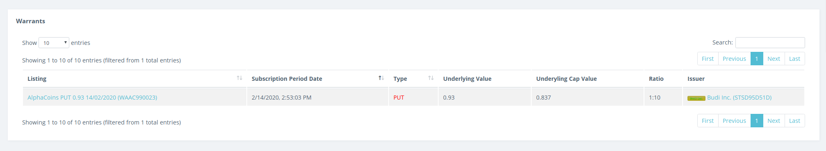The height and width of the screenshot is (151, 826).
Task: Open AlphaCoins PUT 0.93 listing link
Action: tap(92, 98)
